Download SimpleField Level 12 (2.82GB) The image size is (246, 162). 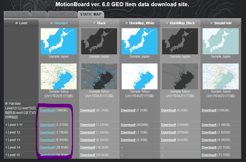[209, 132]
